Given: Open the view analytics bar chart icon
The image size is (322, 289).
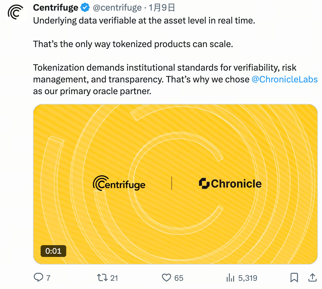Looking at the screenshot, I should coord(230,278).
